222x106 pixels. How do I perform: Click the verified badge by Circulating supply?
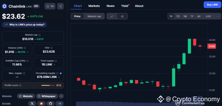pos(61,73)
